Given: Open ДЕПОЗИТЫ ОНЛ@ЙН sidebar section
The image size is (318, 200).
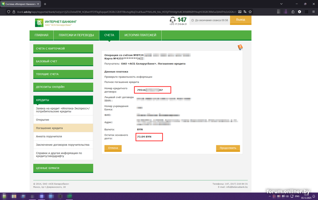Looking at the screenshot, I should (x=63, y=87).
